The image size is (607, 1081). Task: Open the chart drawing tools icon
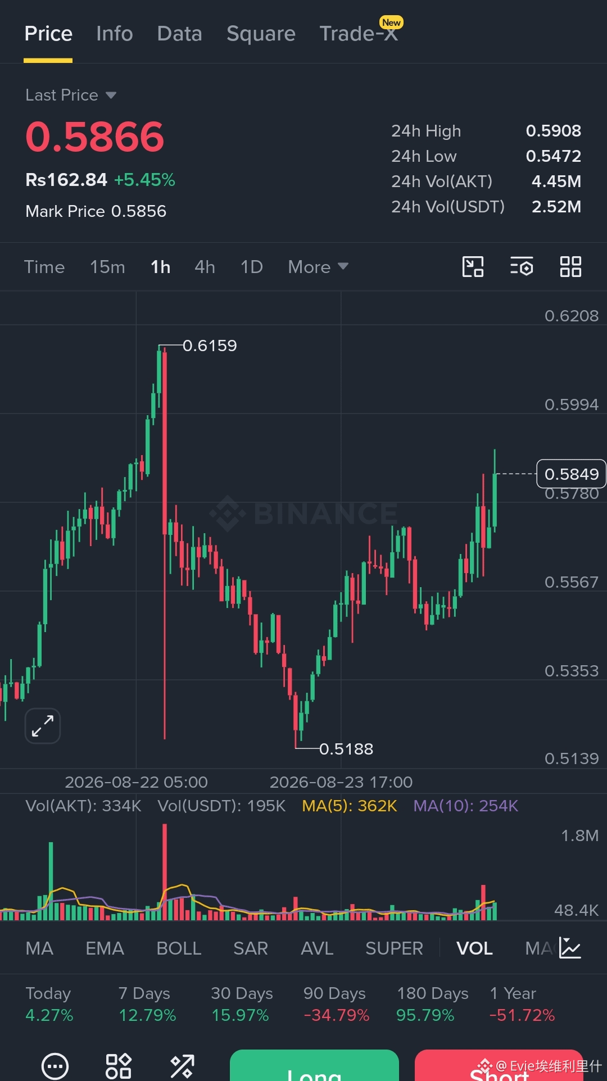[473, 267]
